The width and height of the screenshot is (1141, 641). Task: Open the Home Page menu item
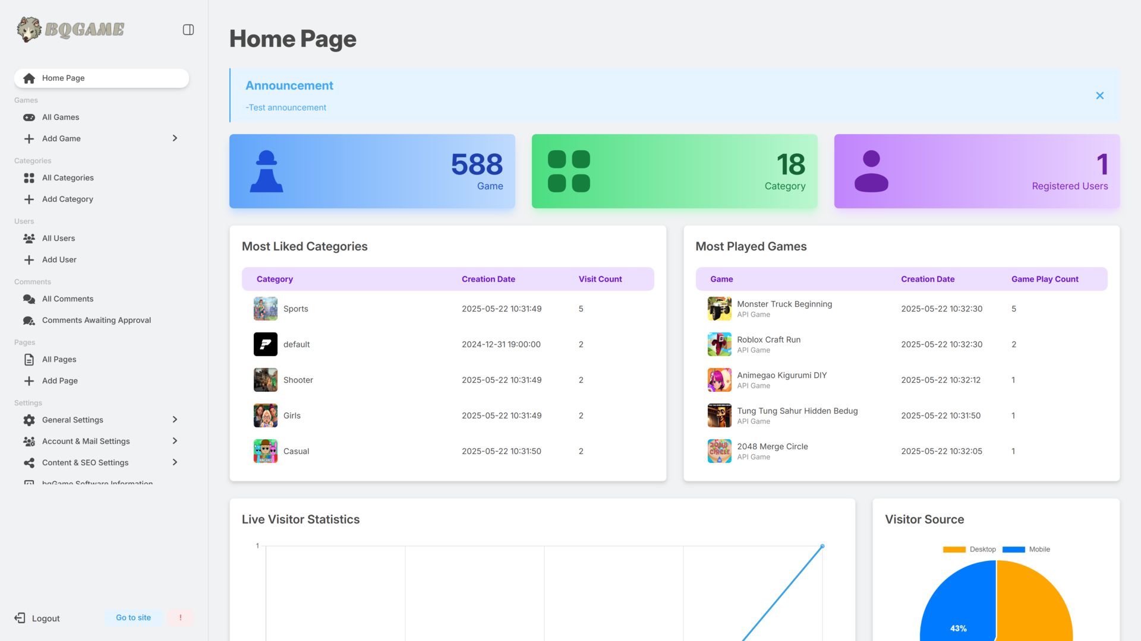click(x=102, y=78)
